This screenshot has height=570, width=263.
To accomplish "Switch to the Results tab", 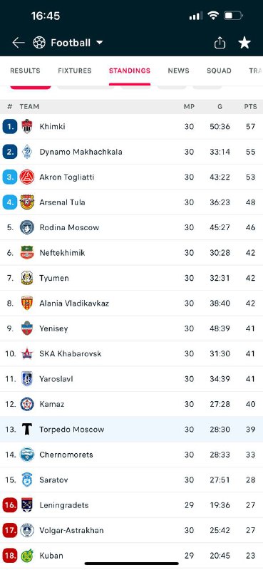I will pos(25,71).
